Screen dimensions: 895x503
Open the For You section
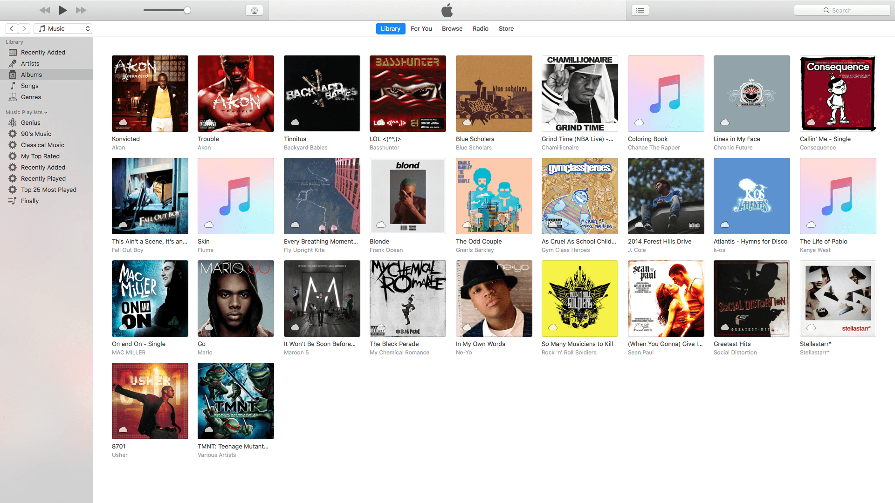pyautogui.click(x=420, y=28)
